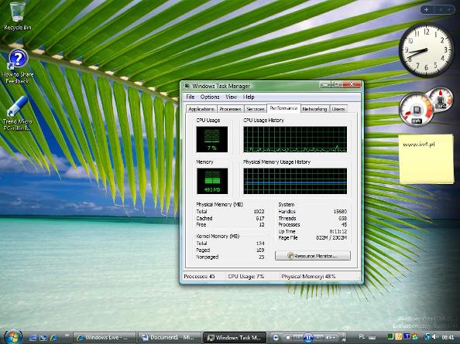Image resolution: width=460 pixels, height=344 pixels.
Task: Click the Physical Memory Usage History graph
Action: (295, 181)
